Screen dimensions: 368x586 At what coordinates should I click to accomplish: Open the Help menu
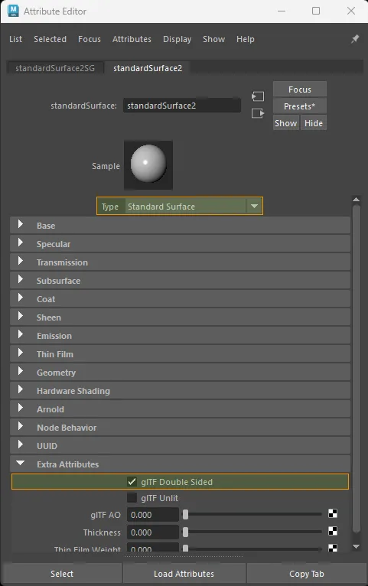tap(245, 39)
